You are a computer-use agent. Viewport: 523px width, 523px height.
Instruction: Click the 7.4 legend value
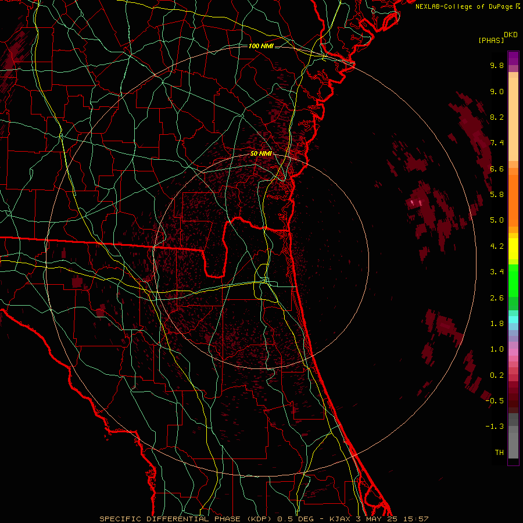pyautogui.click(x=497, y=143)
